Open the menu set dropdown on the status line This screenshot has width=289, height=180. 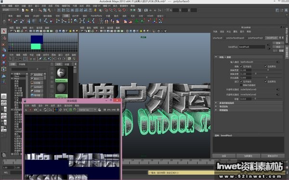click(x=11, y=10)
